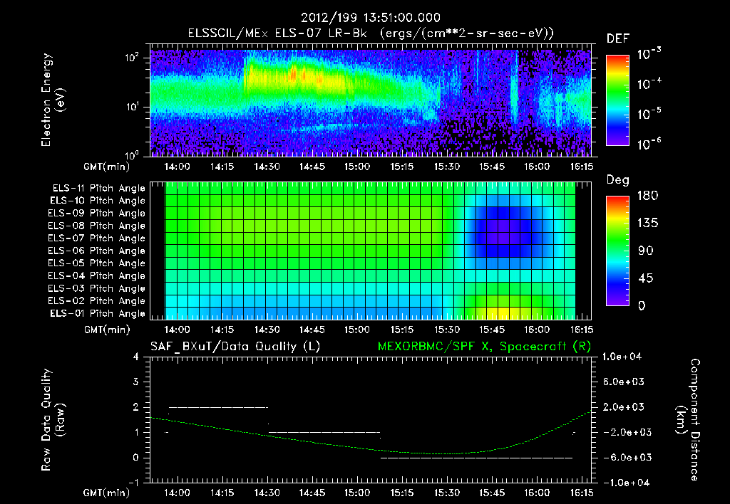Select the ELS-11 Pitch Angle row label
The width and height of the screenshot is (730, 504).
(98, 189)
